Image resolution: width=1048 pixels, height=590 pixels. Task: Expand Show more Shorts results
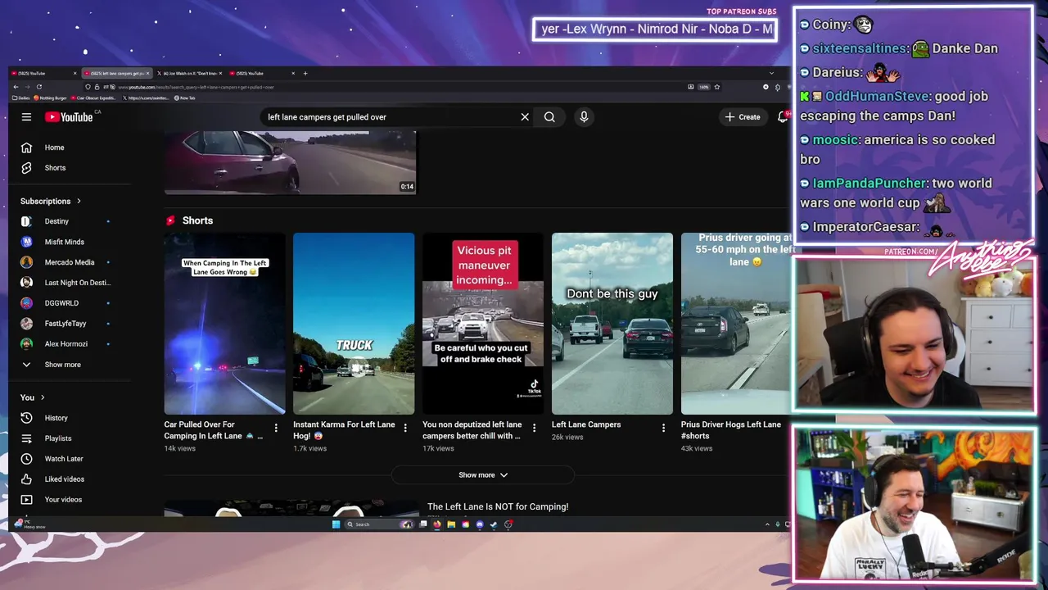coord(483,475)
